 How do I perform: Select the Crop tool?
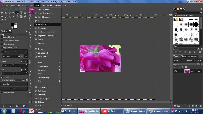(17, 13)
